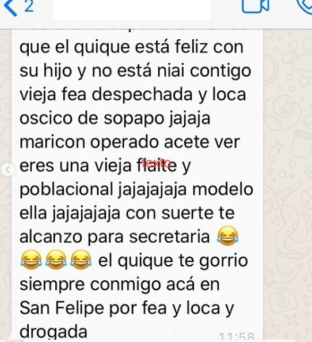Tap the 11:58 message timestamp
The height and width of the screenshot is (342, 312).
237,337
